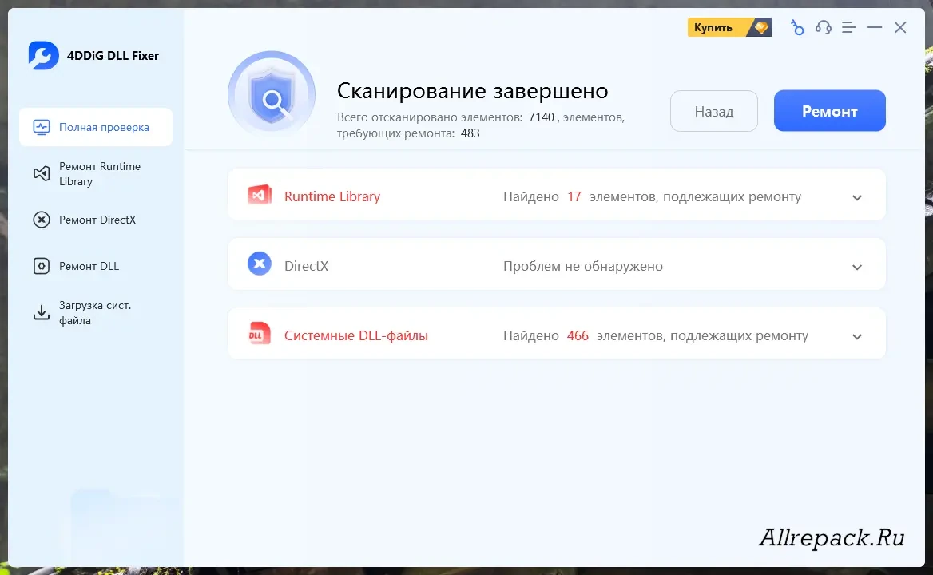Click the 4DDiG DLL Fixer logo icon
Screen dimensions: 933x575
point(43,55)
